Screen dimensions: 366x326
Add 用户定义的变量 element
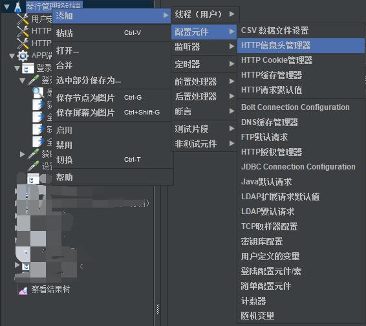301,256
